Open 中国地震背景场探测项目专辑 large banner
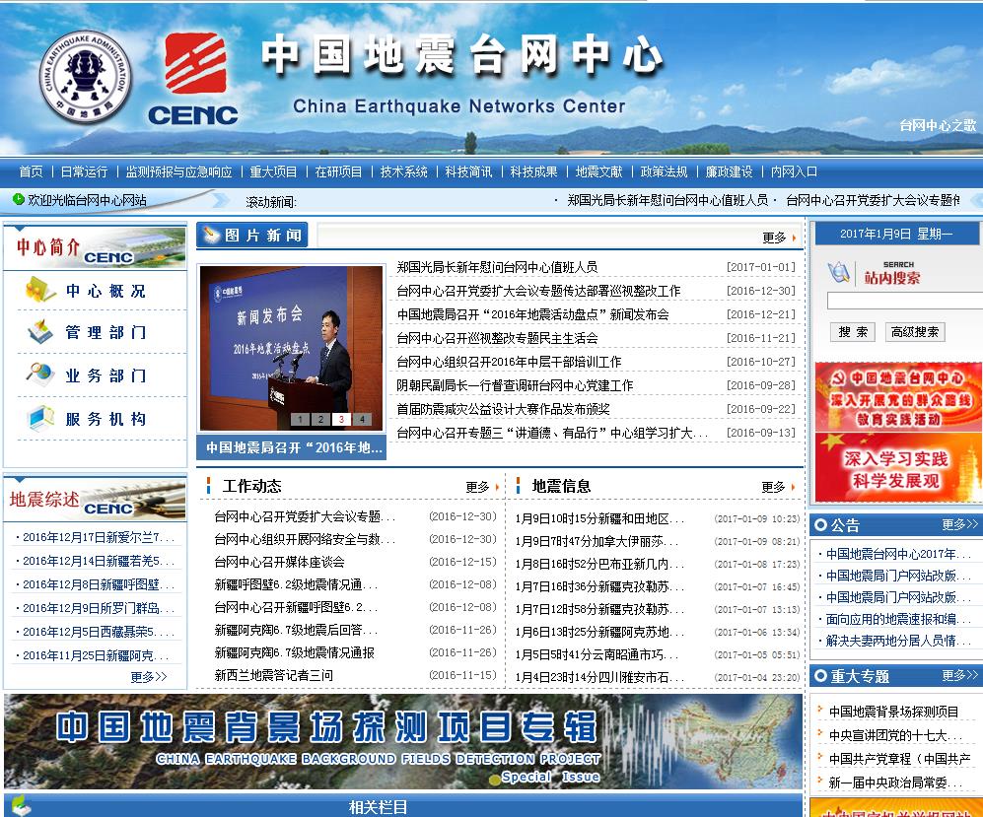Screen dimensions: 983x817 (403, 741)
